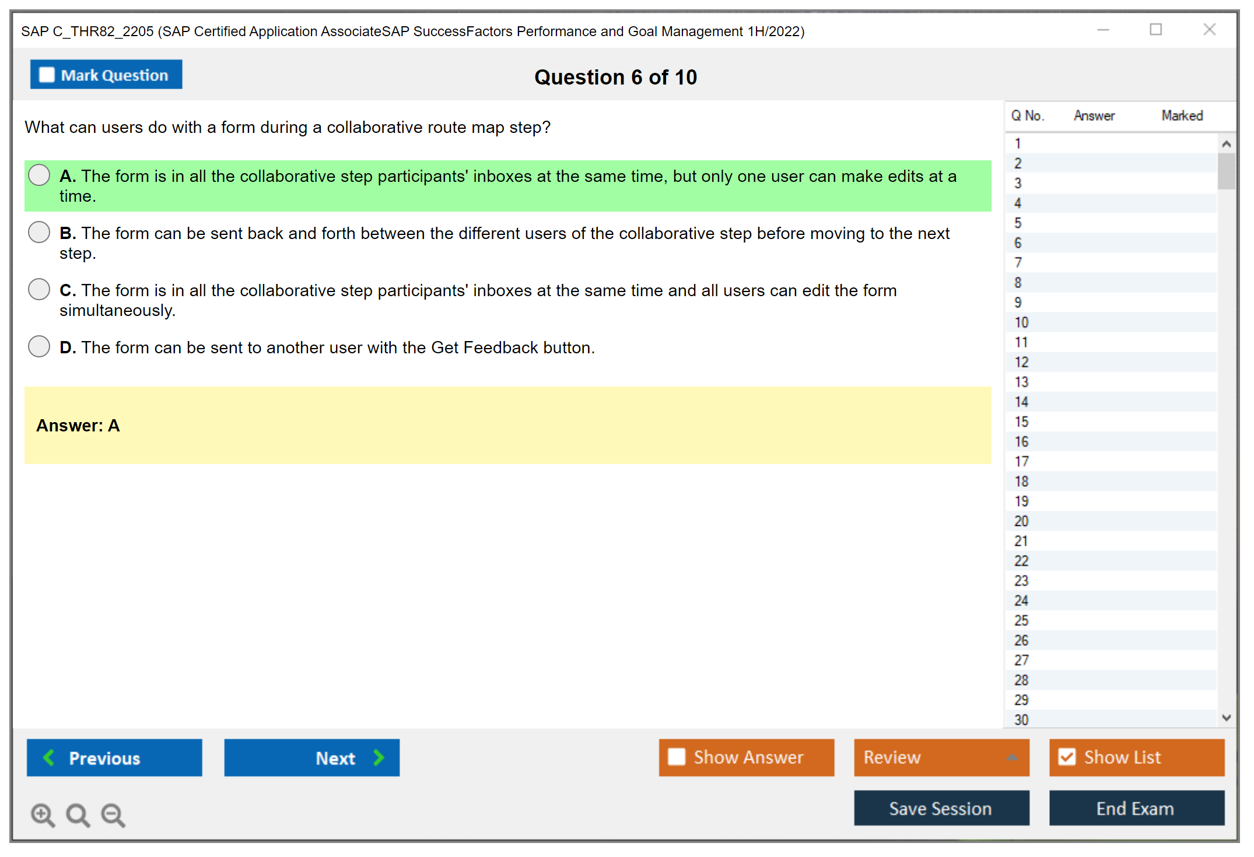Select answer option A radio button
Viewport: 1254px width, 857px height.
39,175
